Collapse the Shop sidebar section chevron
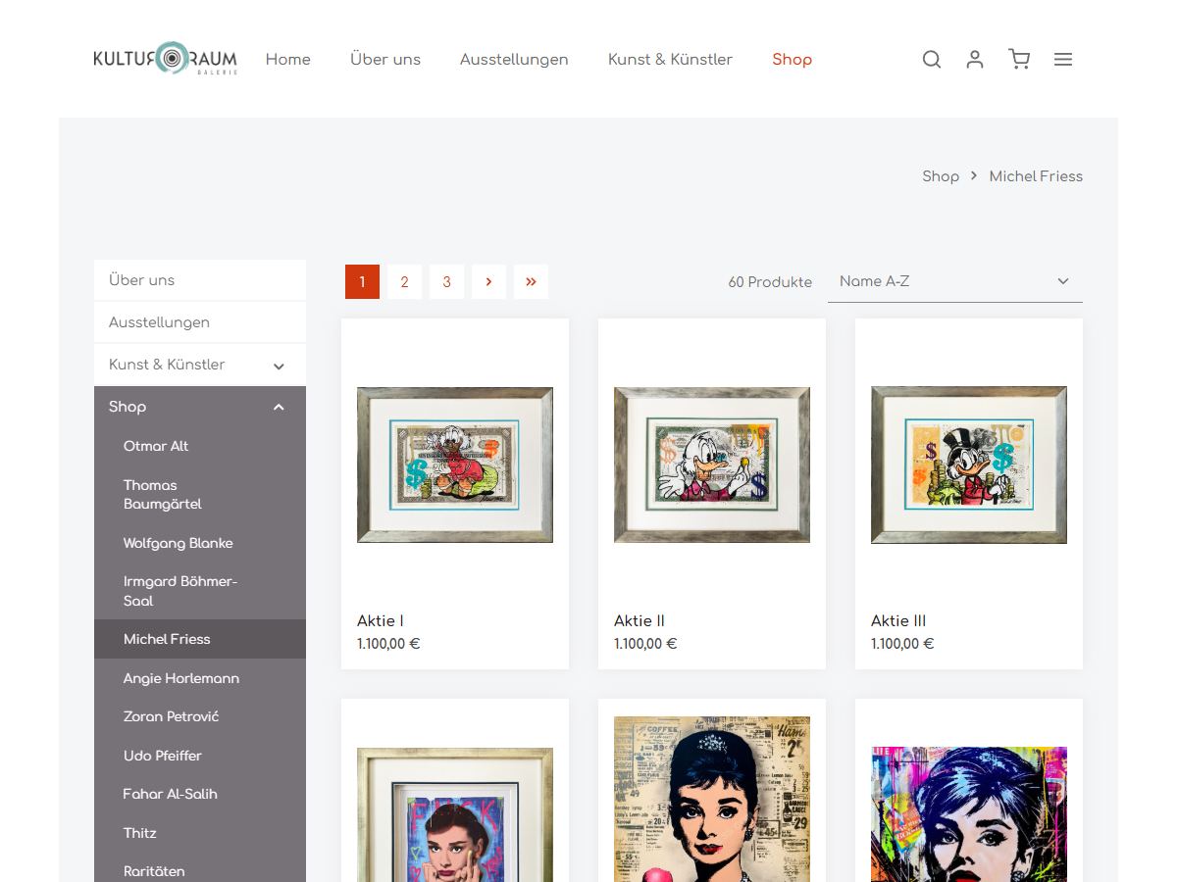 [x=279, y=408]
